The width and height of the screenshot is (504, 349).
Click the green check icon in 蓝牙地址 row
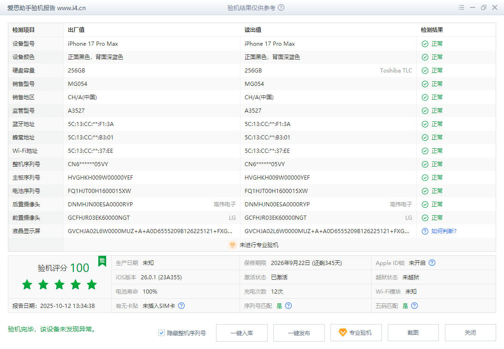pyautogui.click(x=425, y=124)
